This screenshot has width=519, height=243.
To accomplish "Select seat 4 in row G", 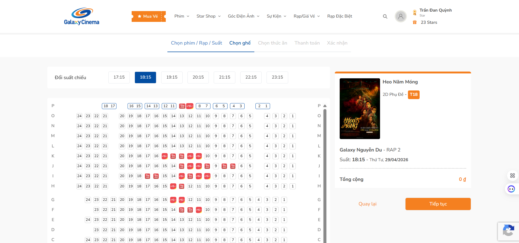I will pyautogui.click(x=259, y=200).
